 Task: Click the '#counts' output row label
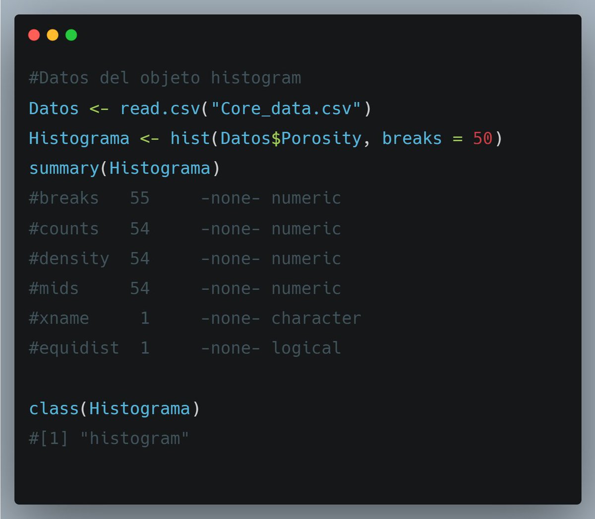click(x=64, y=229)
